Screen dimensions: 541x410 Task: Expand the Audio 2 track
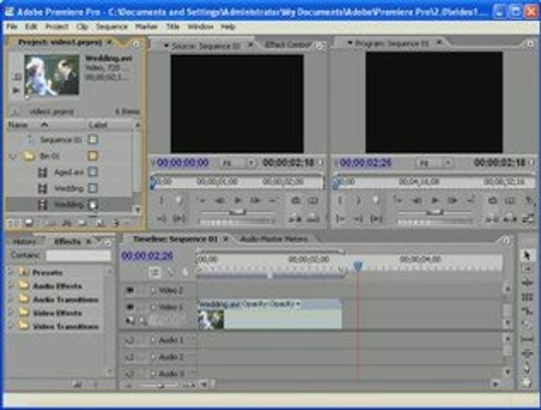pyautogui.click(x=153, y=357)
